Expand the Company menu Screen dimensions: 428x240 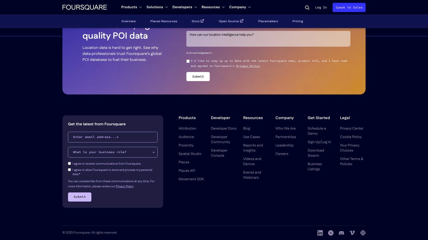click(240, 7)
